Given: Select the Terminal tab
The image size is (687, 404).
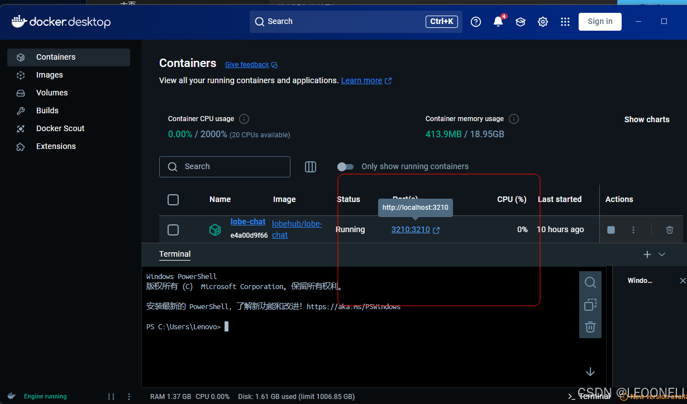Looking at the screenshot, I should [x=175, y=254].
